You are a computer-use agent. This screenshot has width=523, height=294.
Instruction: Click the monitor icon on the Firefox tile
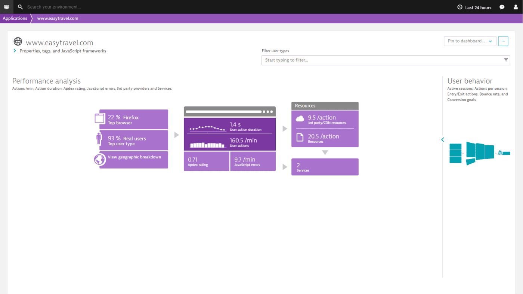(x=99, y=118)
